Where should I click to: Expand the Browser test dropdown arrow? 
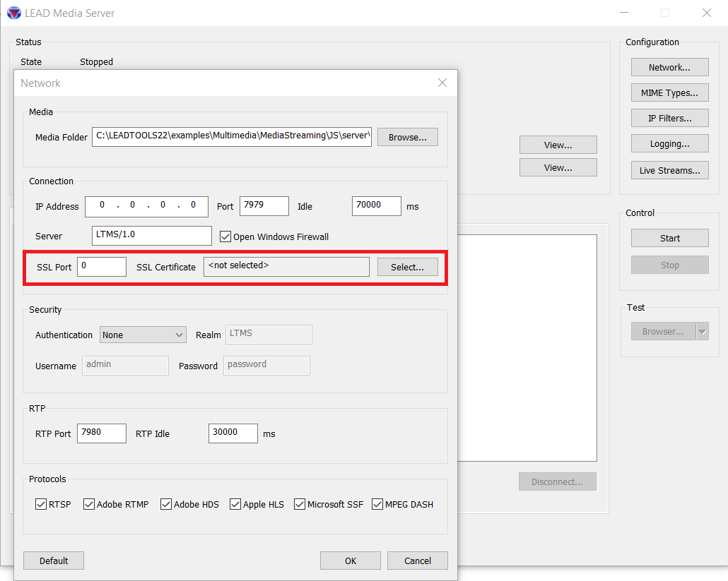pyautogui.click(x=702, y=332)
